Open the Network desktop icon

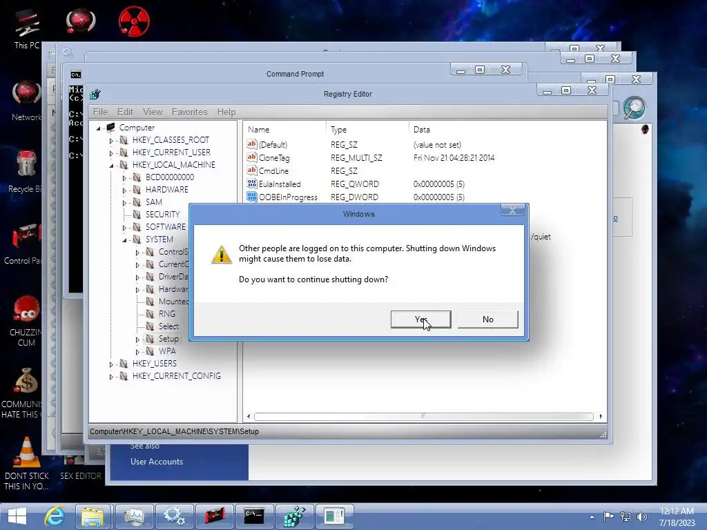coord(26,101)
